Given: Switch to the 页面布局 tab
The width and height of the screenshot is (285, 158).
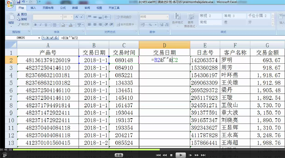Looking at the screenshot, I should 48,8.
